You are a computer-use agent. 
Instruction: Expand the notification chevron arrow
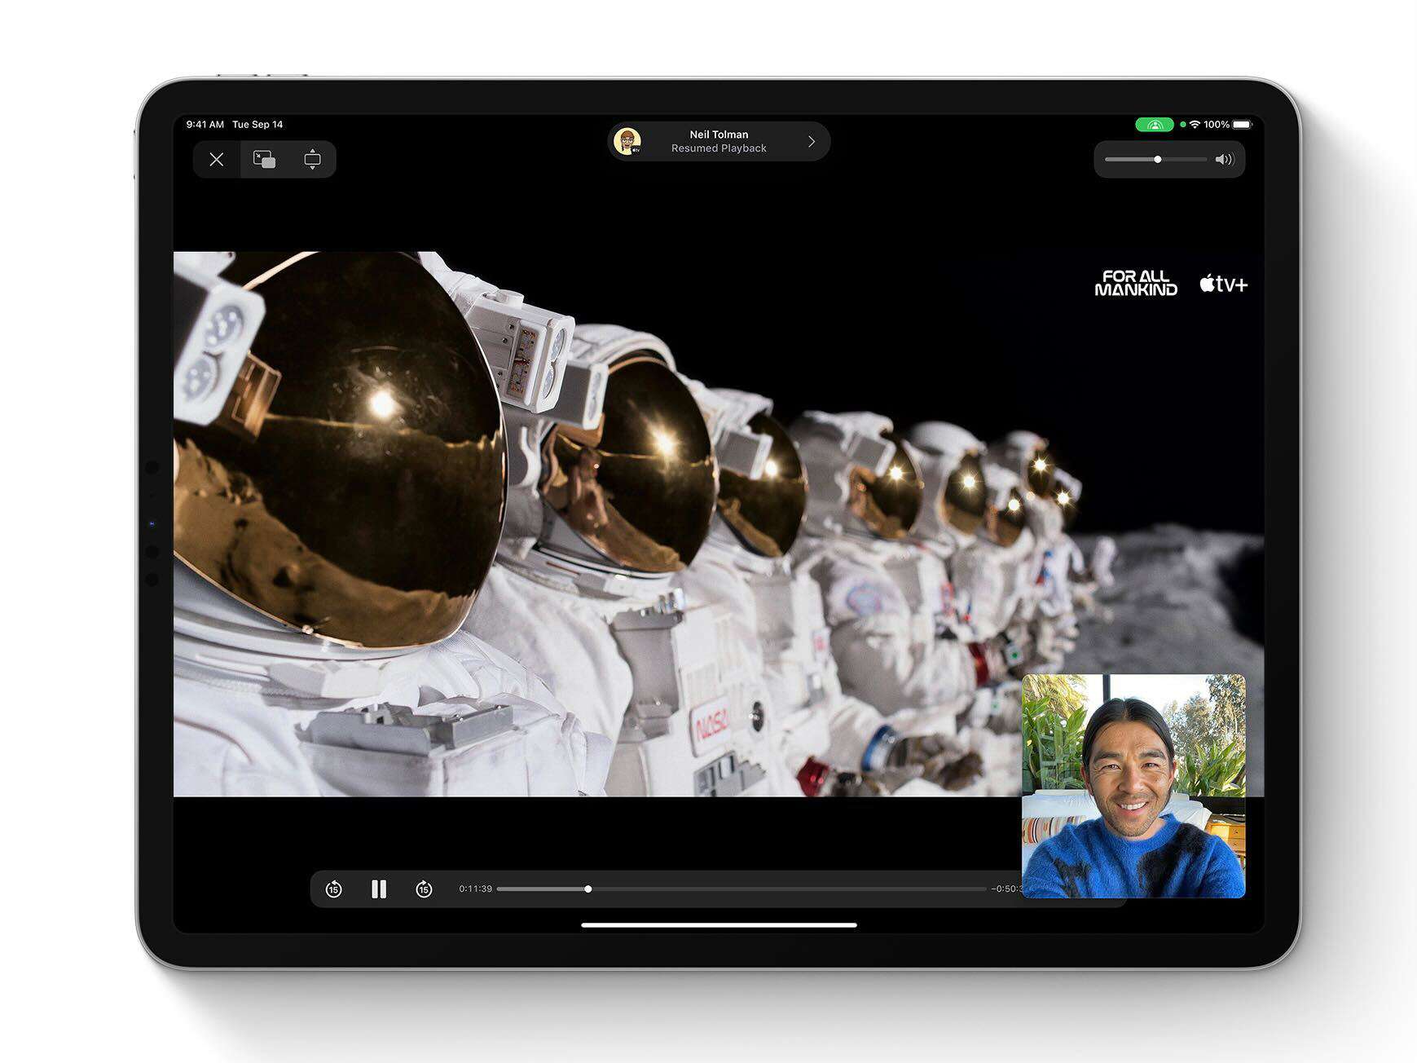point(812,141)
